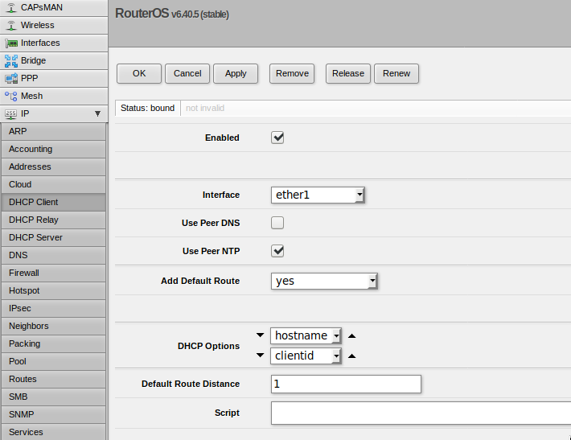Click the Status: bound text
The image size is (571, 440).
[x=147, y=108]
